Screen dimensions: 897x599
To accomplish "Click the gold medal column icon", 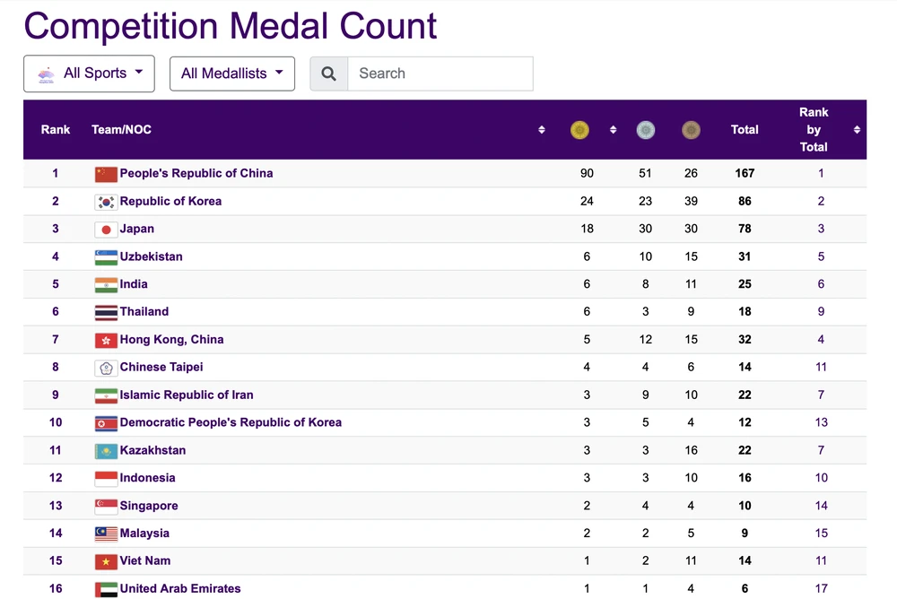I will click(580, 130).
